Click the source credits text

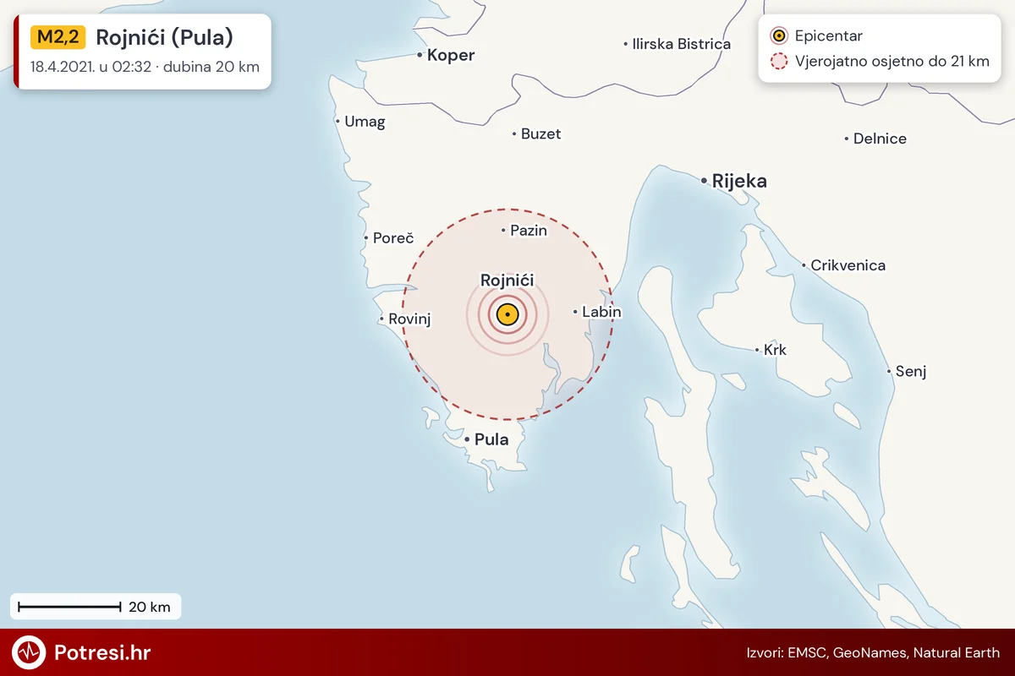click(x=873, y=652)
